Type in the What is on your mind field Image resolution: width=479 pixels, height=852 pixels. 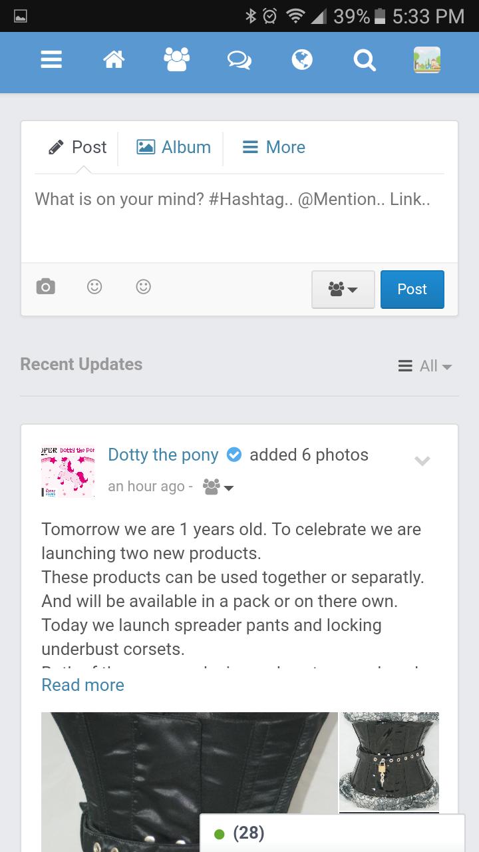[x=239, y=218]
